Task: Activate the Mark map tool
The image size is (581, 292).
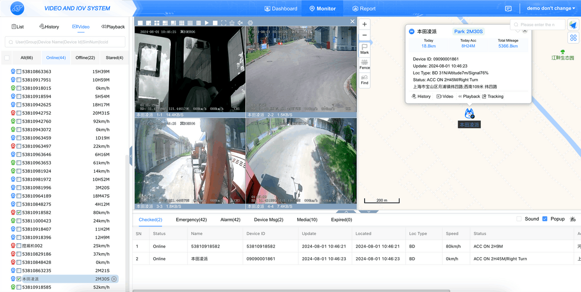Action: (x=365, y=49)
